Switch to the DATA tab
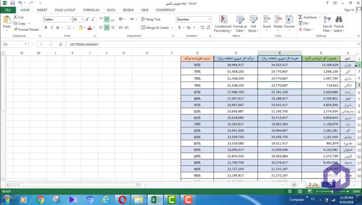This screenshot has height=205, width=362. [x=111, y=10]
